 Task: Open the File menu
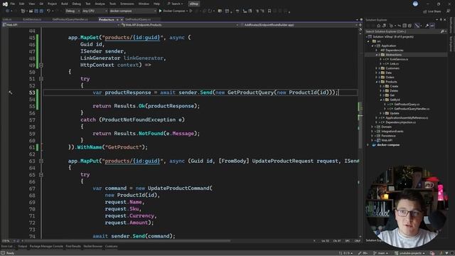tap(13, 4)
